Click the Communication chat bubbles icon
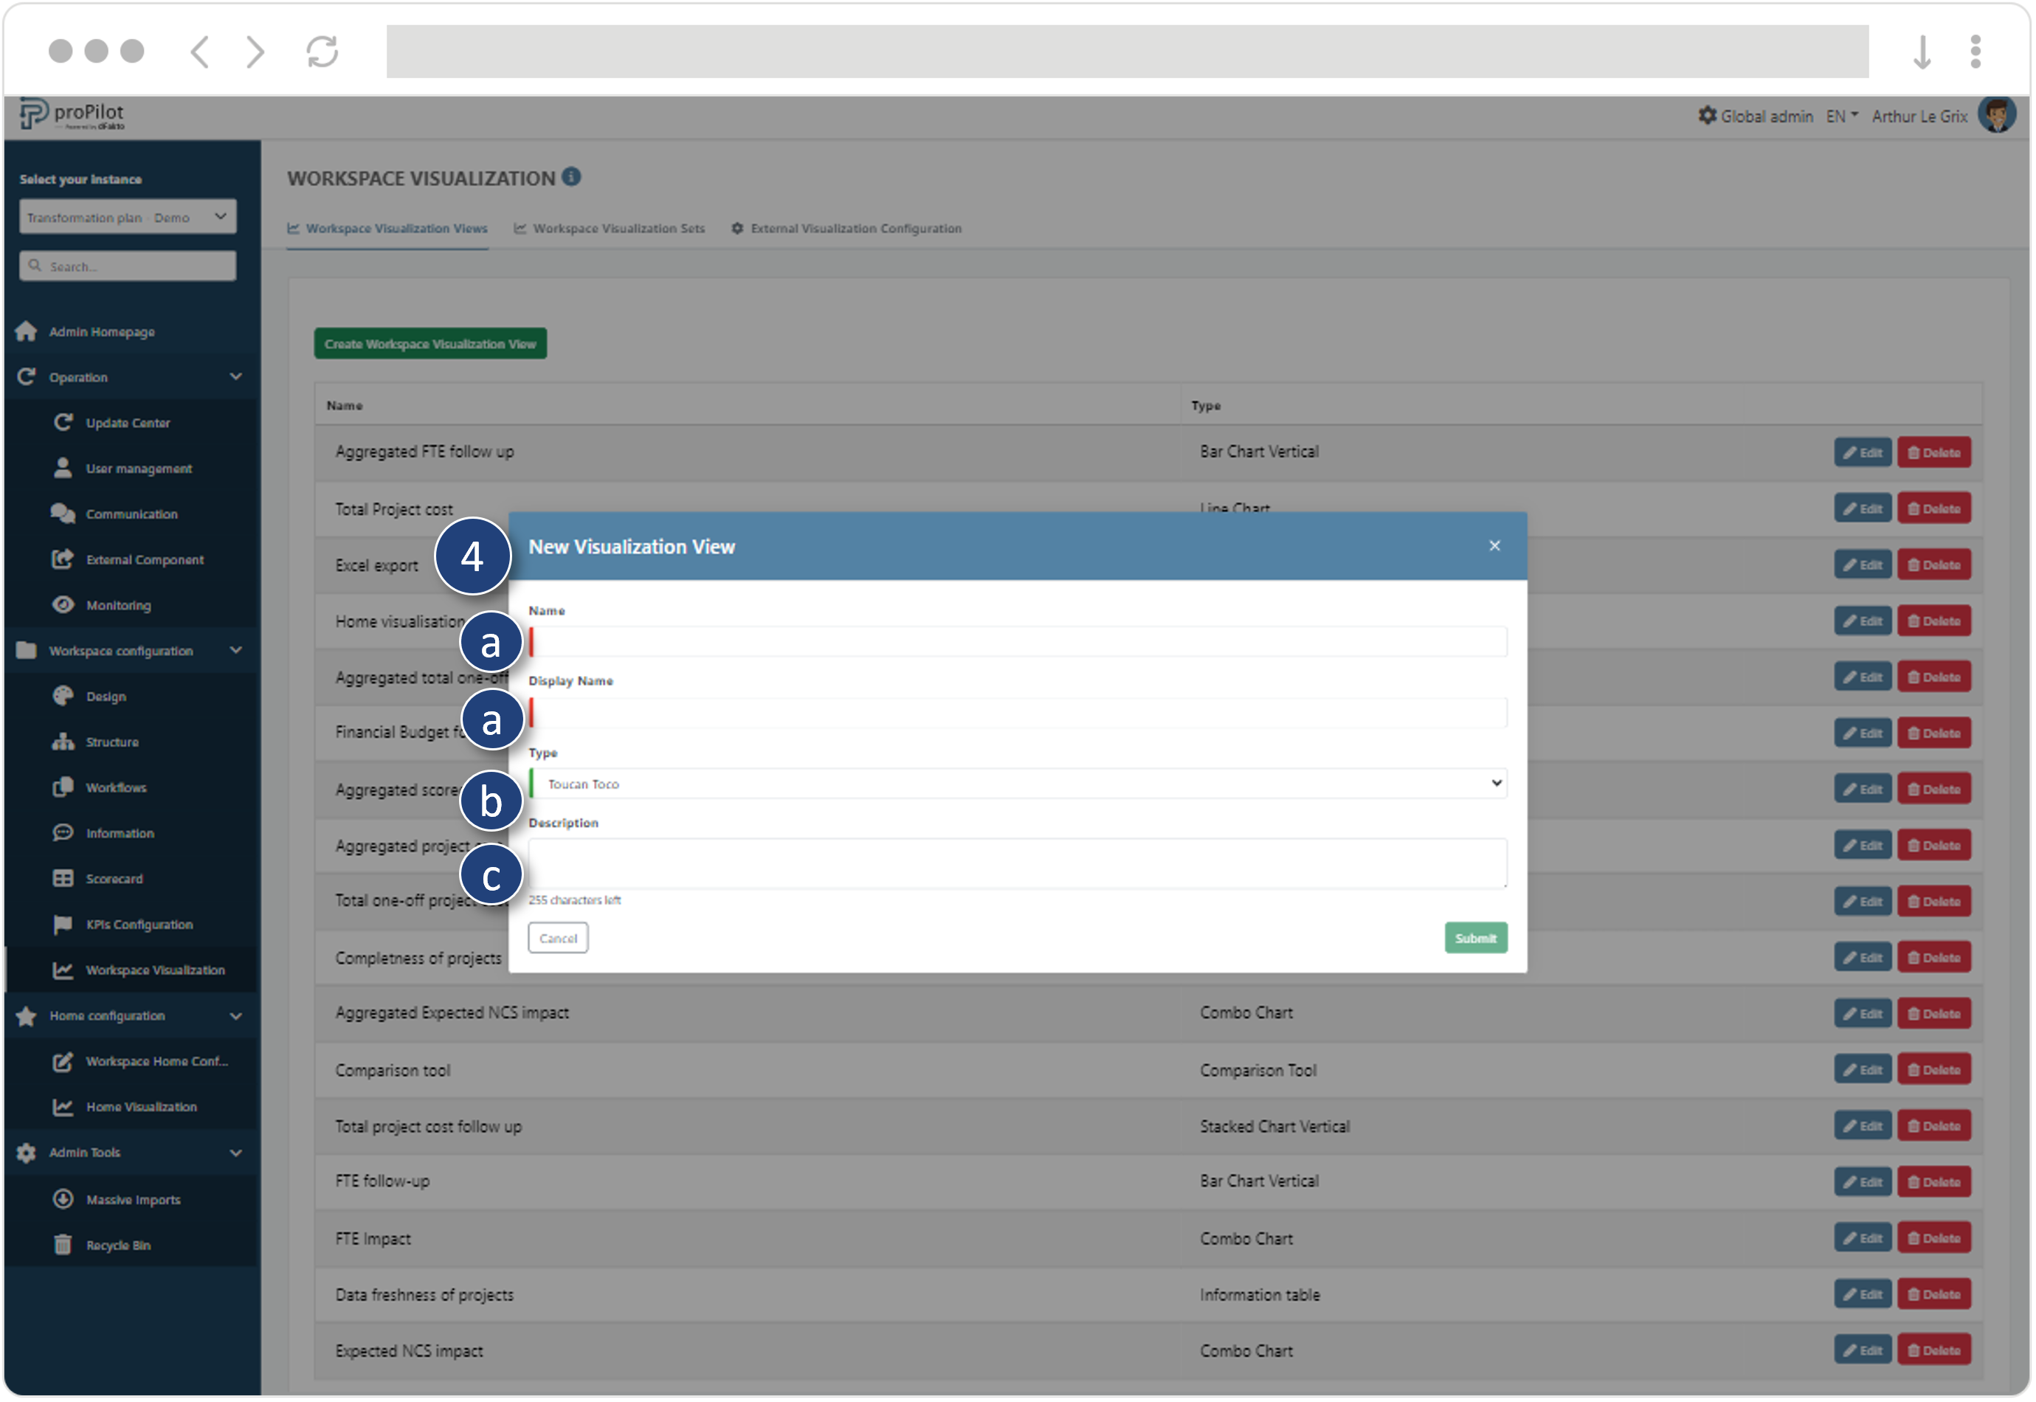The width and height of the screenshot is (2036, 1402). (63, 514)
